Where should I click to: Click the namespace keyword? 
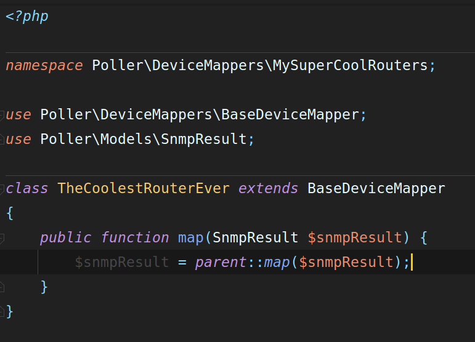point(44,65)
